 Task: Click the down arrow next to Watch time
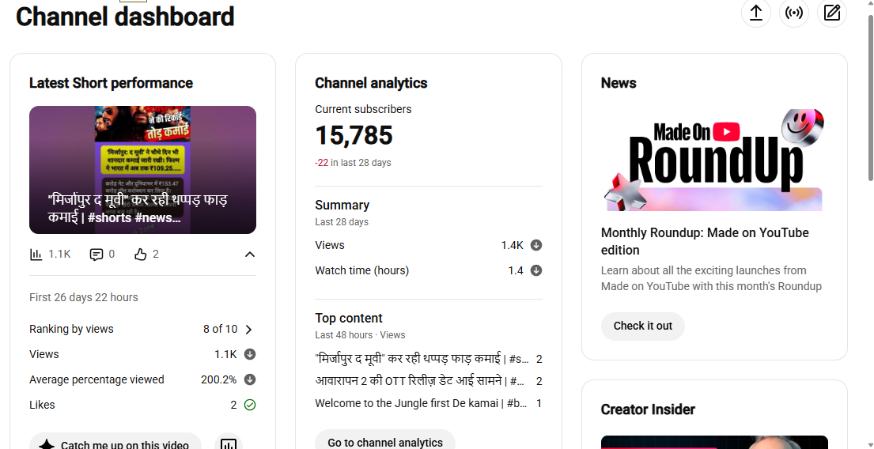click(536, 270)
